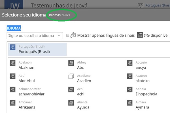Click the JW.org icon beside Abcázio
170x113 pixels.
[x=129, y=63]
